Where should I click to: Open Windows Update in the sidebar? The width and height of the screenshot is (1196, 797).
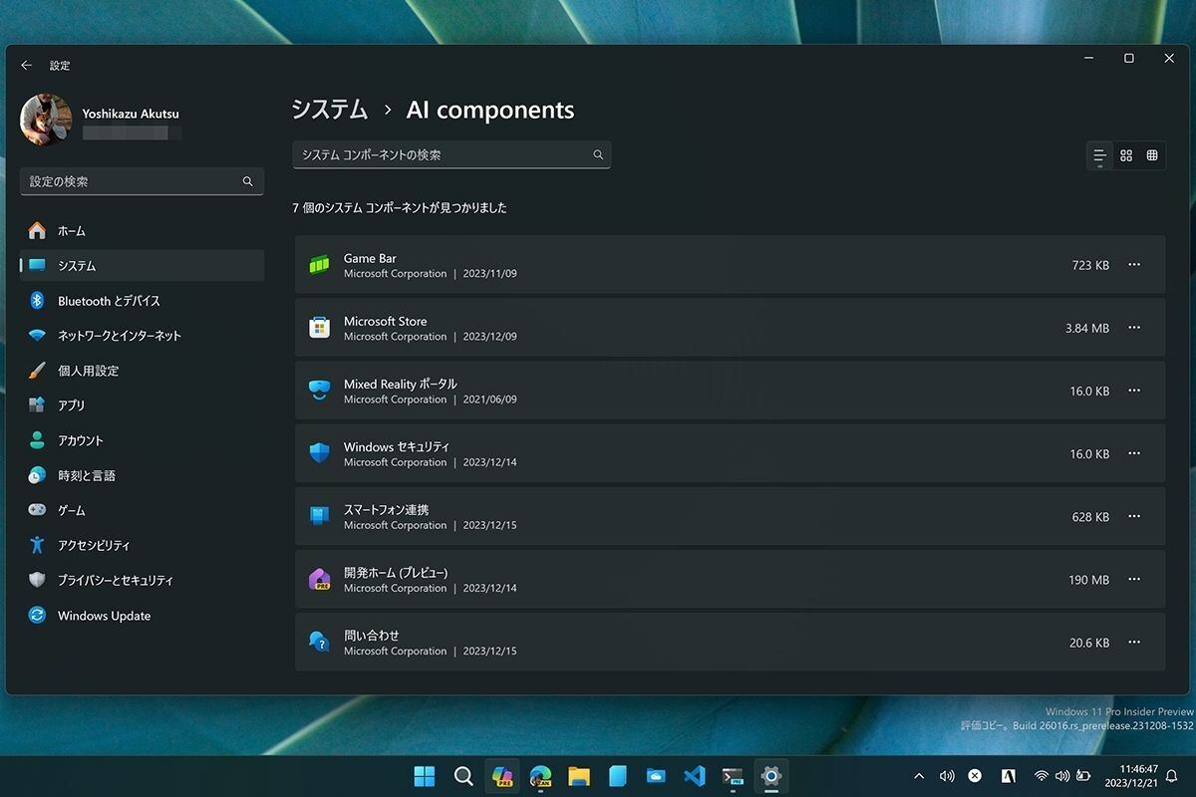pos(142,616)
